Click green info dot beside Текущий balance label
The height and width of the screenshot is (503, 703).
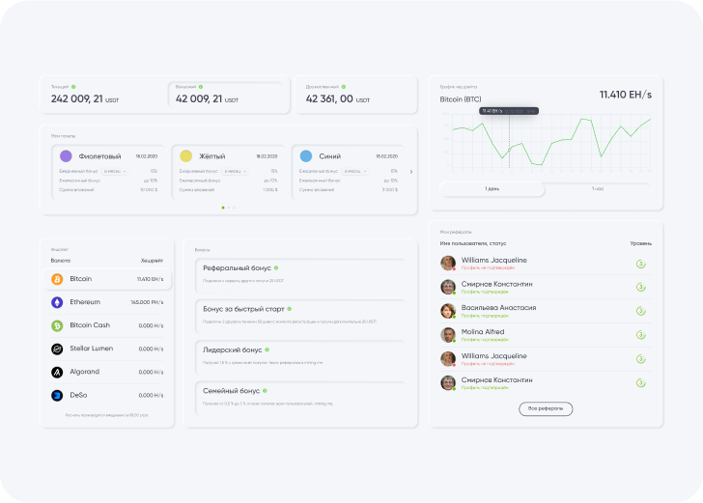point(73,87)
